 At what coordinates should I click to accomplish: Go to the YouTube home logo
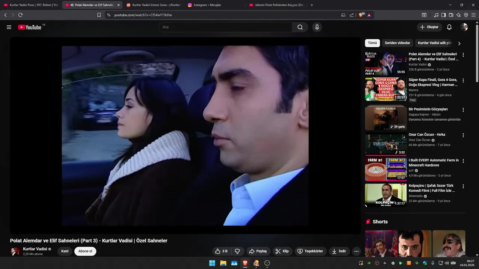30,27
